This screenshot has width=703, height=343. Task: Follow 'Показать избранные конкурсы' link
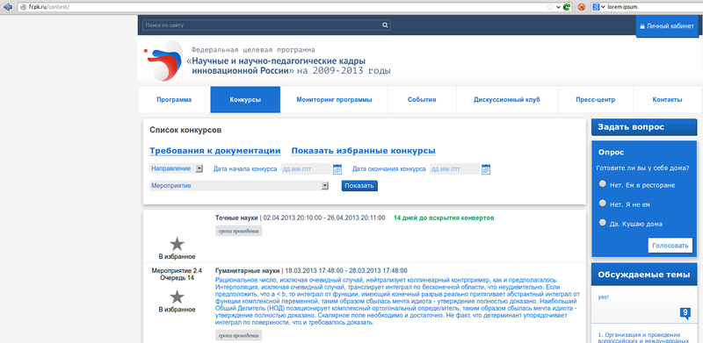[x=364, y=151]
